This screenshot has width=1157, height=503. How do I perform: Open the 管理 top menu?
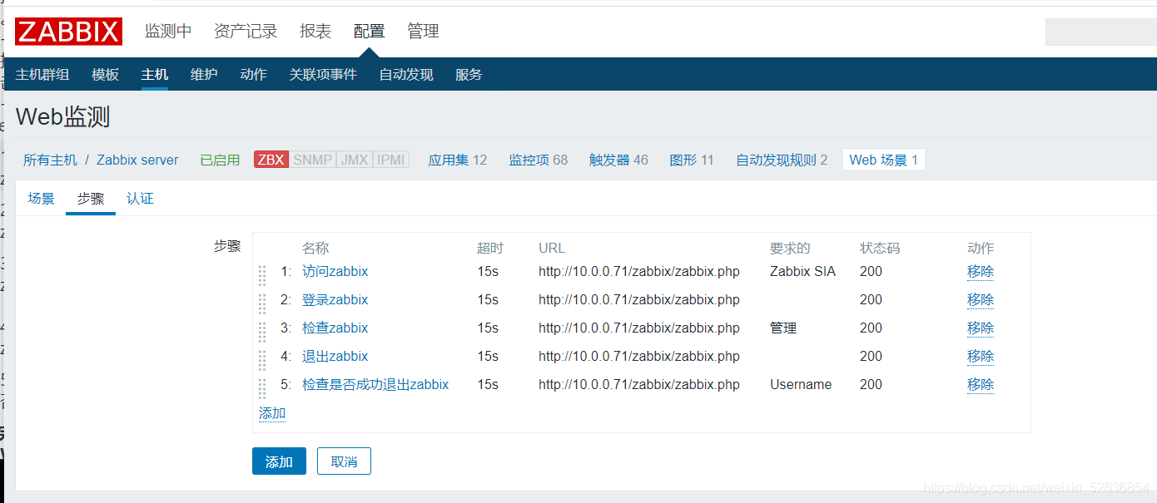(423, 31)
